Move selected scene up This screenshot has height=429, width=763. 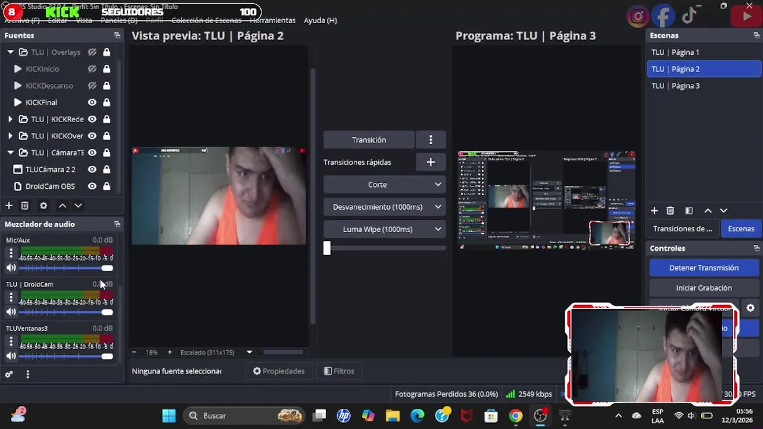pyautogui.click(x=708, y=211)
